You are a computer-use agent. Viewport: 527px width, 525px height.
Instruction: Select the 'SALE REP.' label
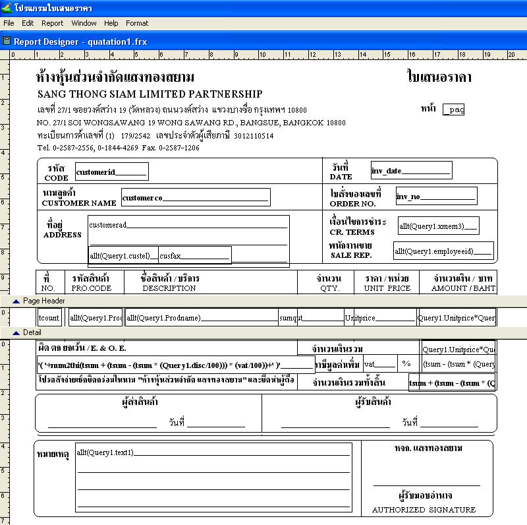[351, 255]
